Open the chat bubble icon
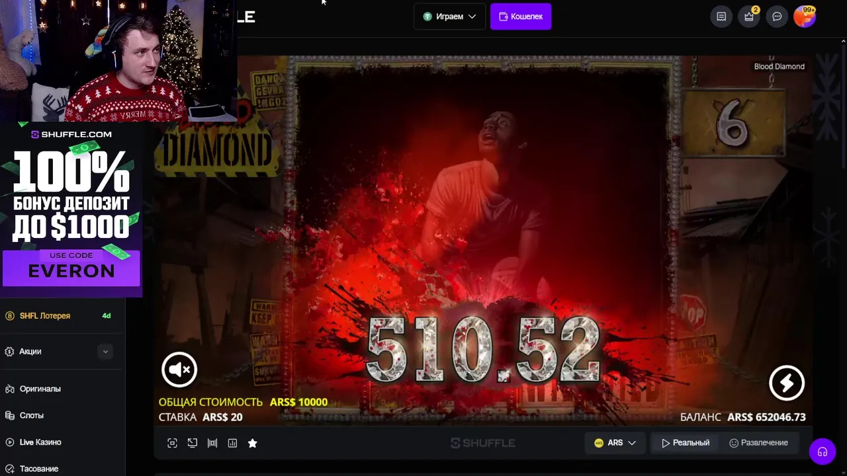 [778, 17]
